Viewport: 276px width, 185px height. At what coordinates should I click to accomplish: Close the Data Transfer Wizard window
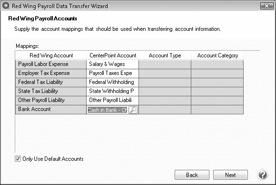point(266,6)
